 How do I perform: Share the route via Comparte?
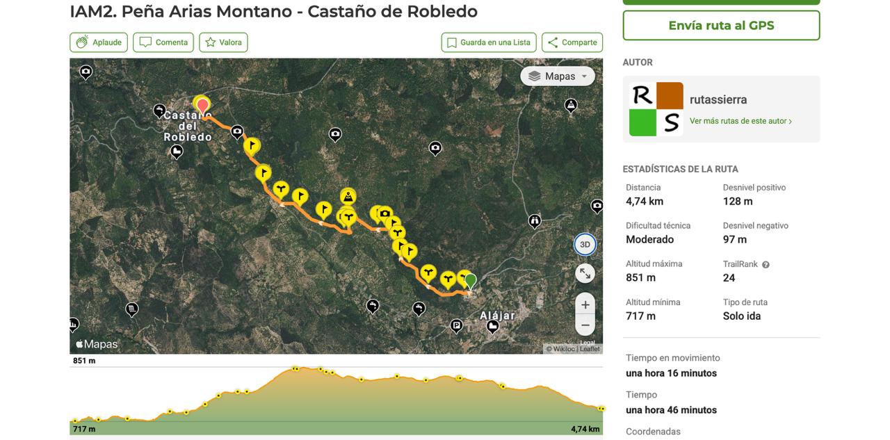(x=572, y=42)
